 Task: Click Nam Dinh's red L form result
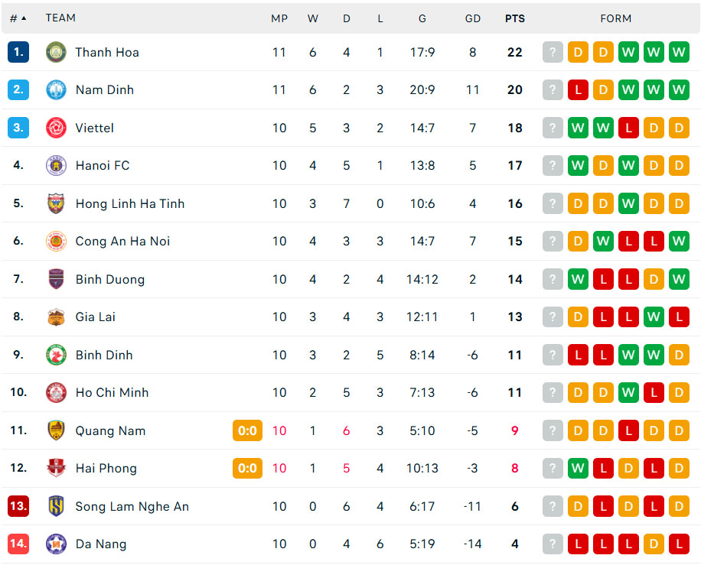[x=578, y=89]
